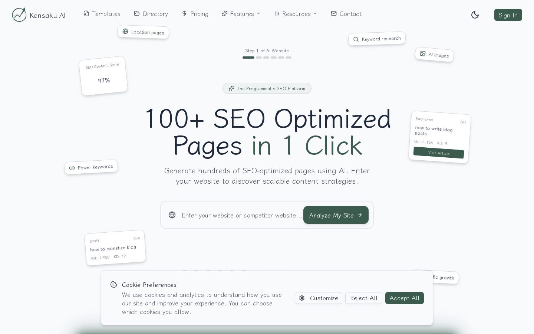This screenshot has width=534, height=334.
Task: Click the magnifier icon on the Keyword research tag
Action: [356, 39]
